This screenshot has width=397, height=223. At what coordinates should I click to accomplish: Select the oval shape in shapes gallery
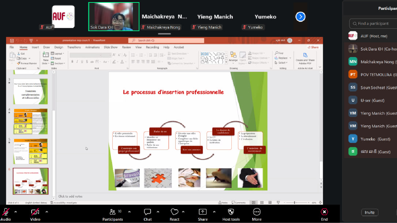coord(222,54)
